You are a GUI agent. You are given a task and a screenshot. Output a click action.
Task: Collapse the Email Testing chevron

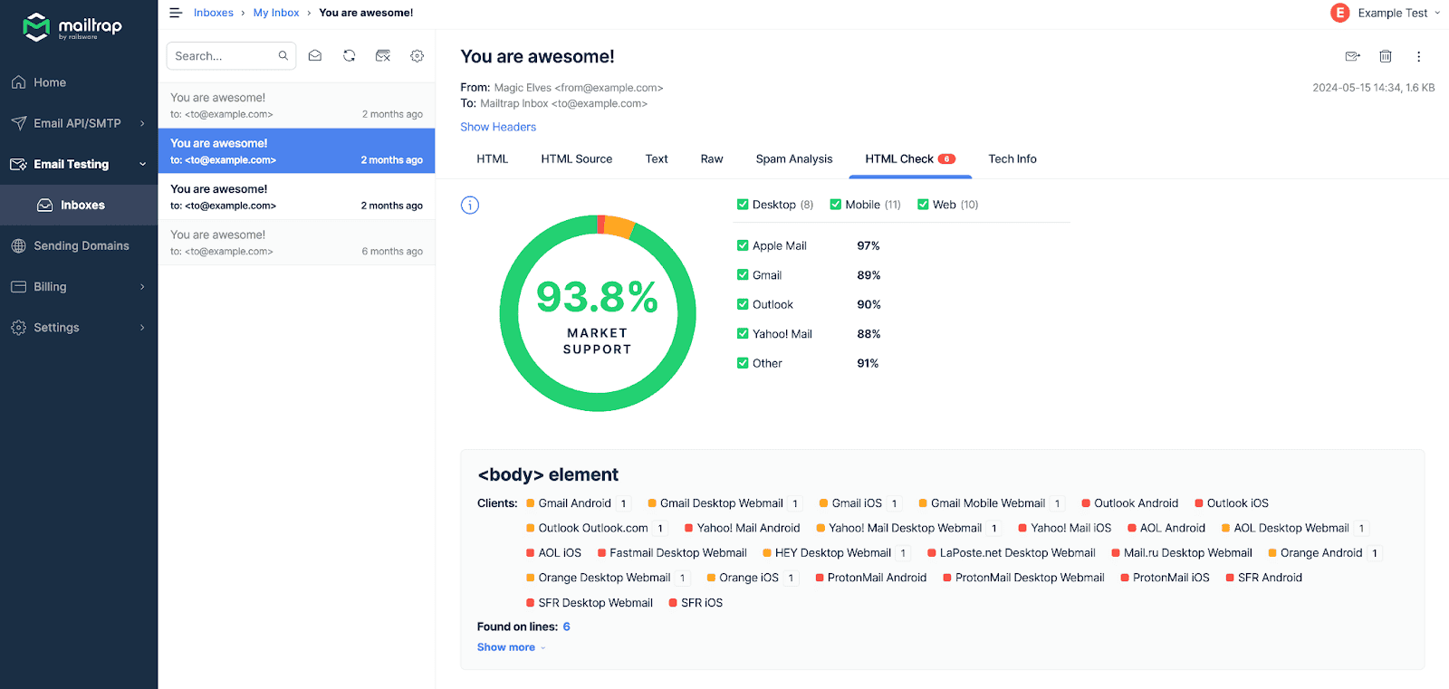(142, 164)
